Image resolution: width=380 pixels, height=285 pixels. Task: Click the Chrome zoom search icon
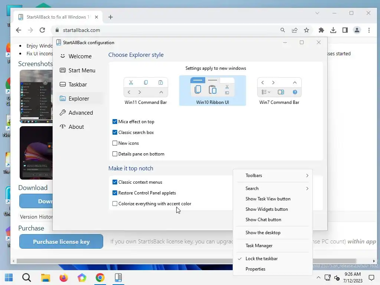pos(282,30)
